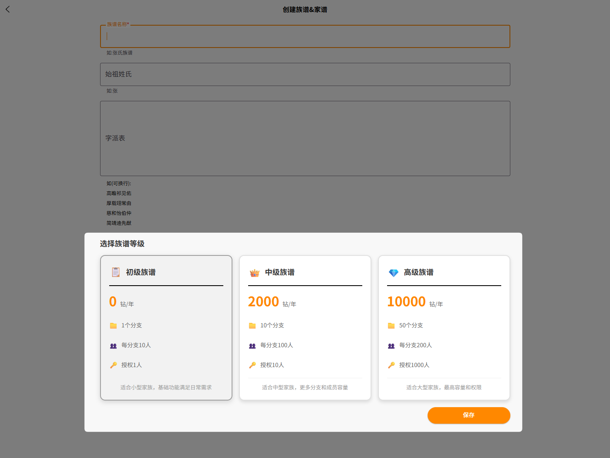Click the back arrow icon
This screenshot has height=458, width=610.
pyautogui.click(x=7, y=9)
